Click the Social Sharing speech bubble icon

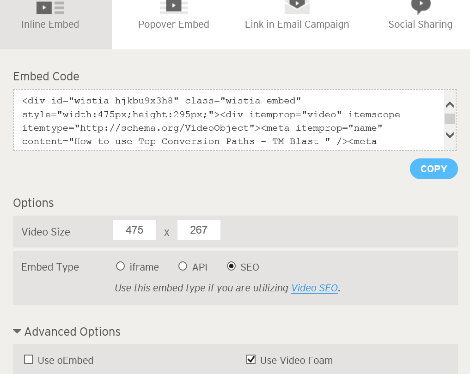coord(421,6)
